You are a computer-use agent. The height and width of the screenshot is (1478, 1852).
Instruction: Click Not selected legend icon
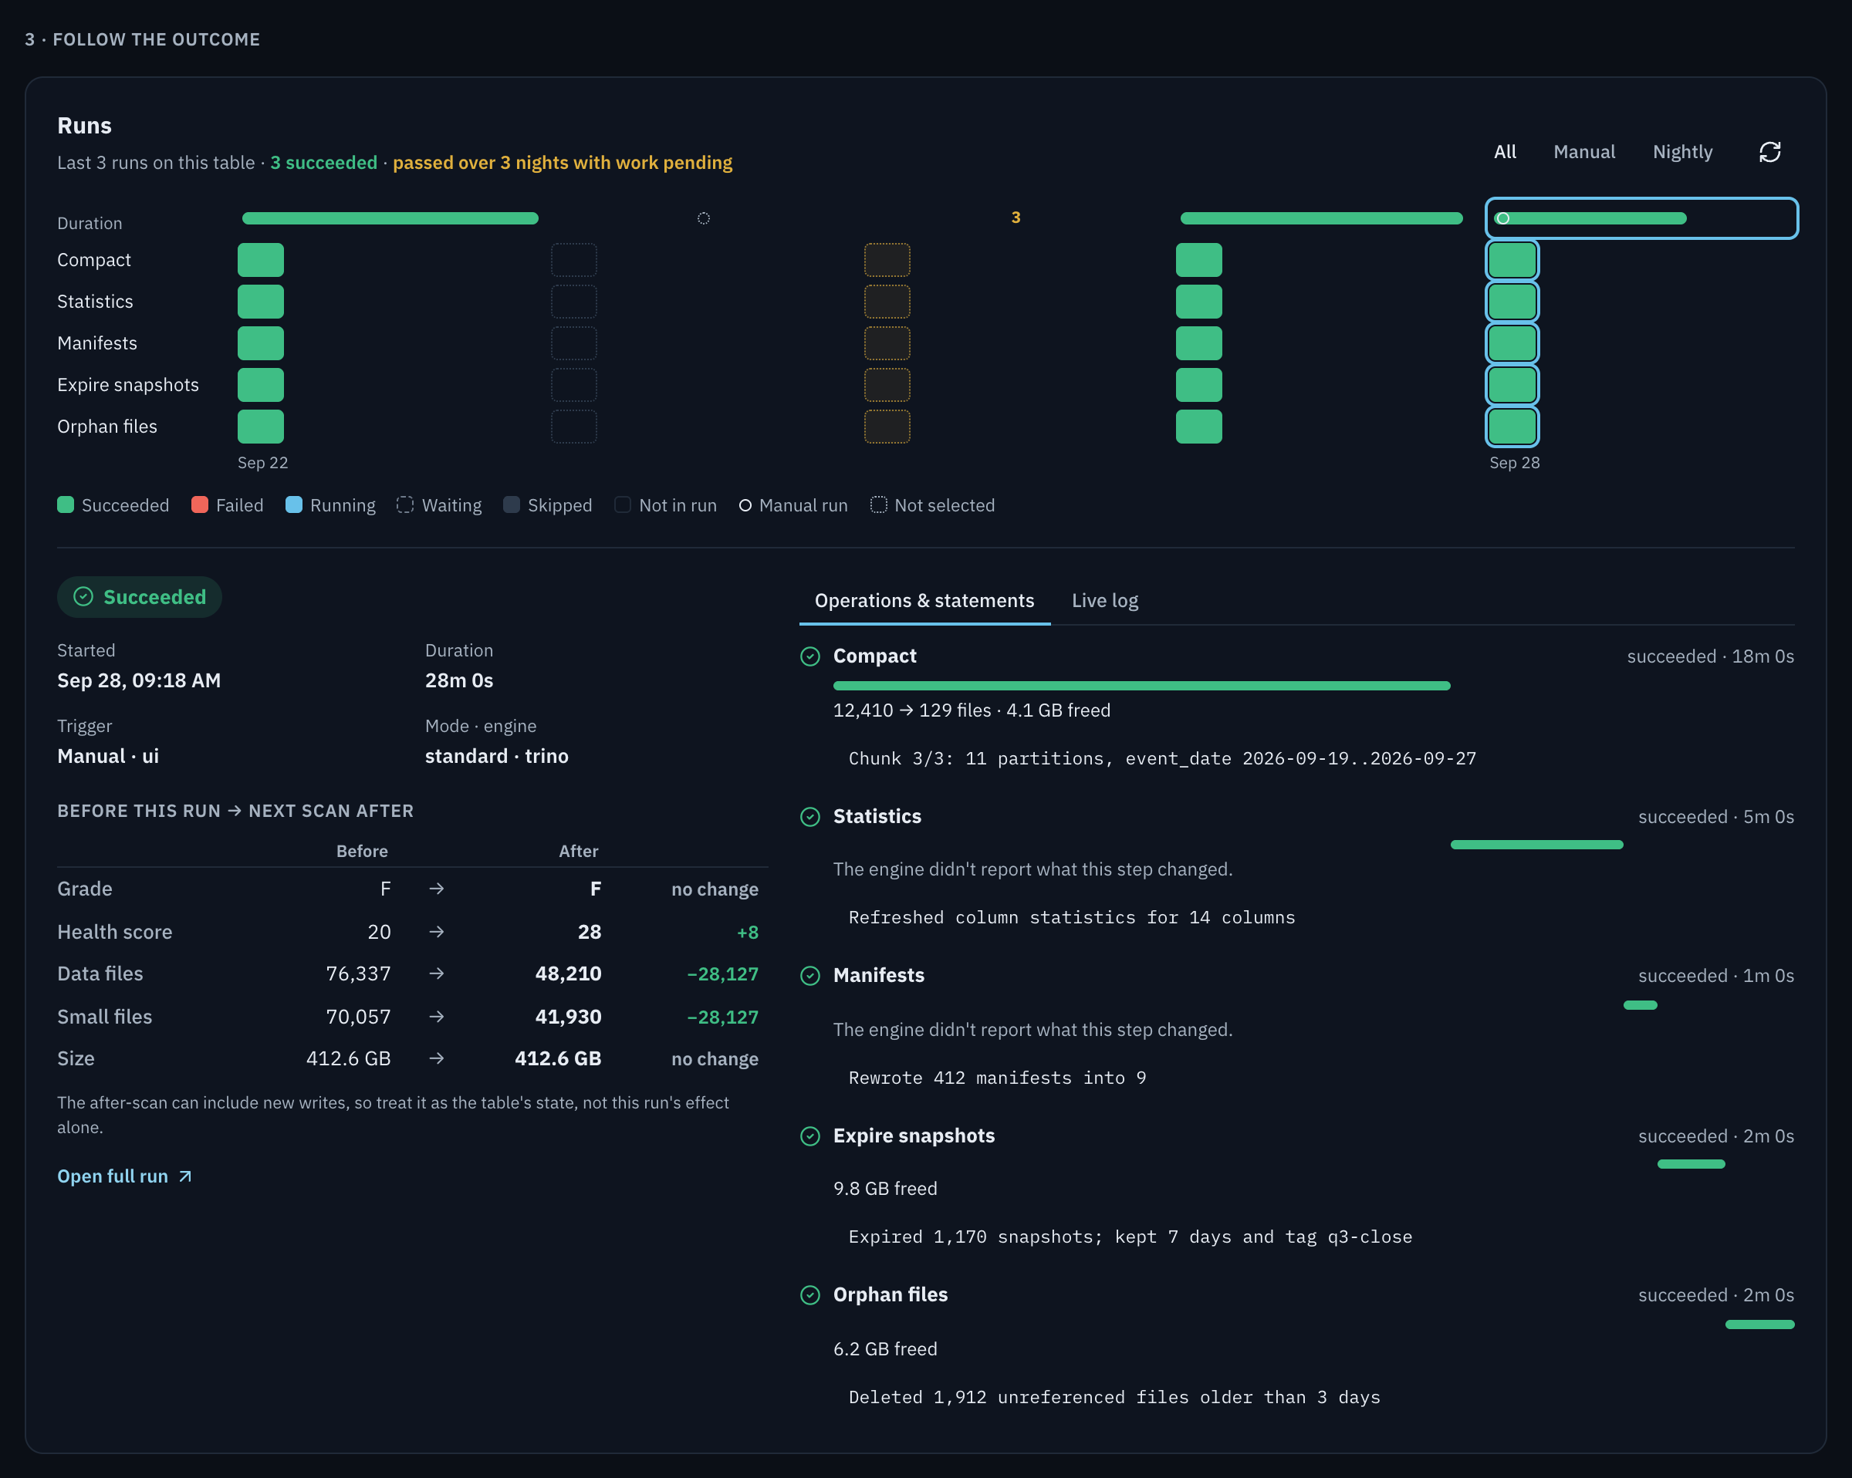click(x=878, y=505)
